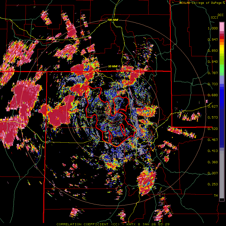Viewport: 226px width, 226px height.
Task: Pick the pink band atop the color scale
Action: pos(222,27)
